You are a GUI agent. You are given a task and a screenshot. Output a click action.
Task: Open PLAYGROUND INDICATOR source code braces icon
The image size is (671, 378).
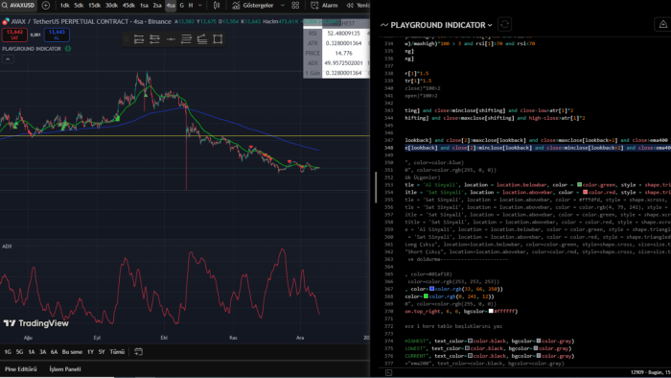pos(68,49)
